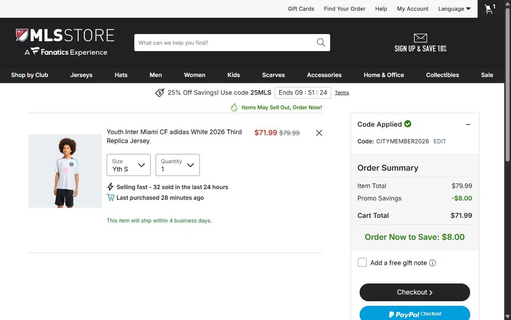The height and width of the screenshot is (320, 511).
Task: Click Find Your Order link
Action: 345,9
